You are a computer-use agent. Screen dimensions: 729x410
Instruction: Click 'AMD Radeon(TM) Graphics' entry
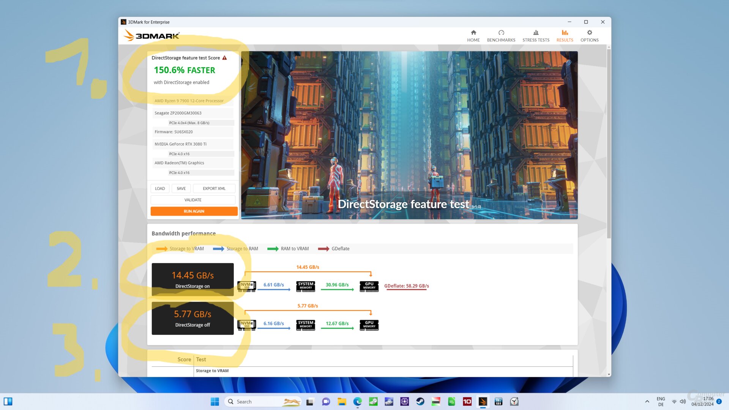coord(193,163)
